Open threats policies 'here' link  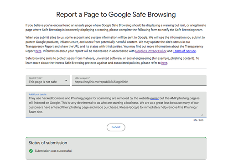click(164, 63)
